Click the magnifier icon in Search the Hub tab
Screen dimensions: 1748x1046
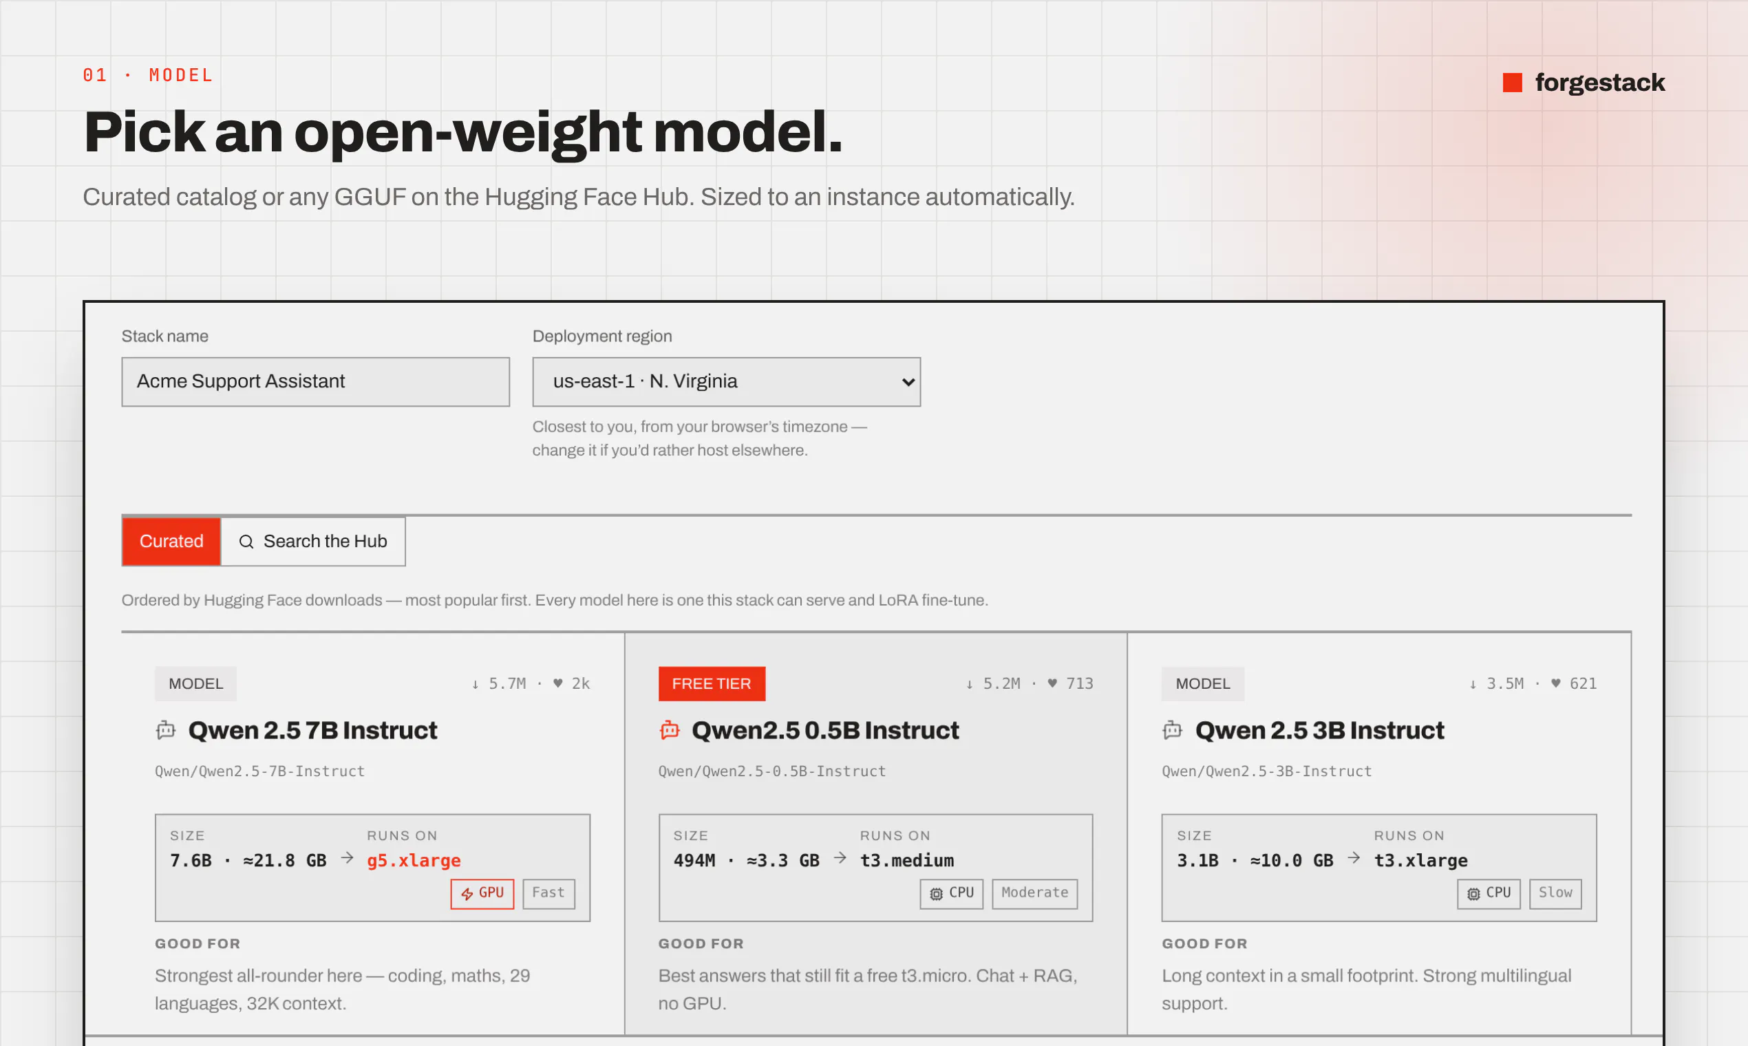coord(246,542)
